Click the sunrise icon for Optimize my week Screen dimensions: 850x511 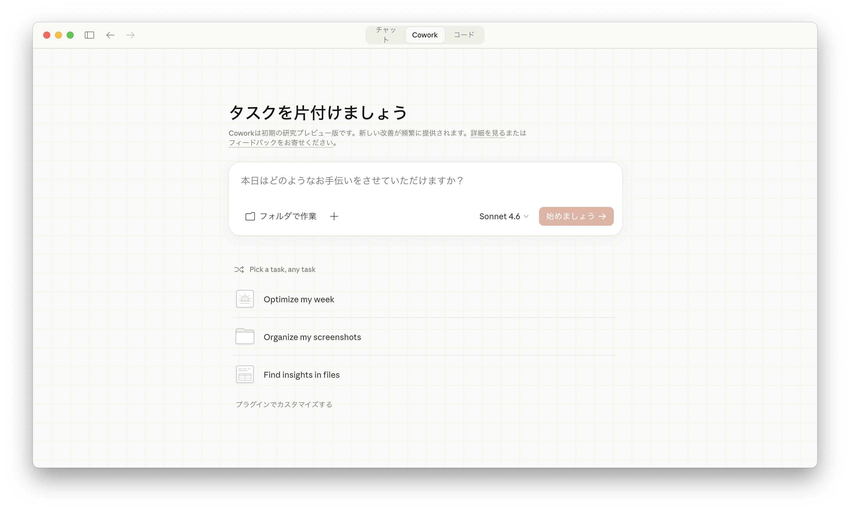pyautogui.click(x=245, y=299)
